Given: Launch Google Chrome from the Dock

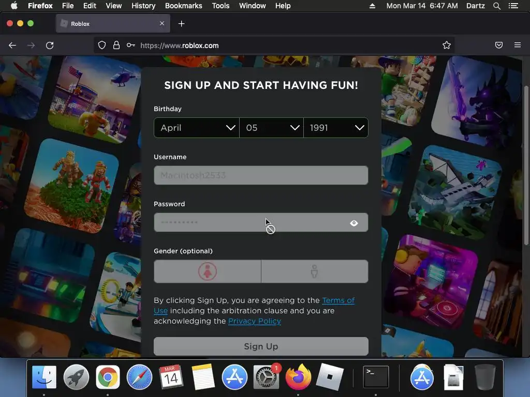Looking at the screenshot, I should click(108, 377).
